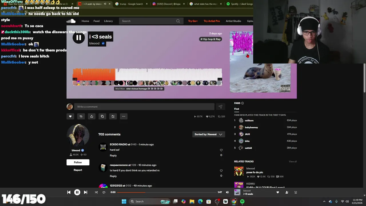Open the Feed page
366x206 pixels.
(x=97, y=21)
